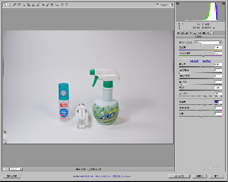
Task: Click the Temperature value input field
Action: click(218, 47)
